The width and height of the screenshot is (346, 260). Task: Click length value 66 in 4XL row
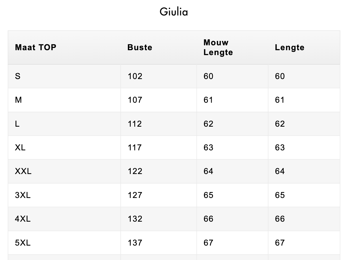click(280, 219)
